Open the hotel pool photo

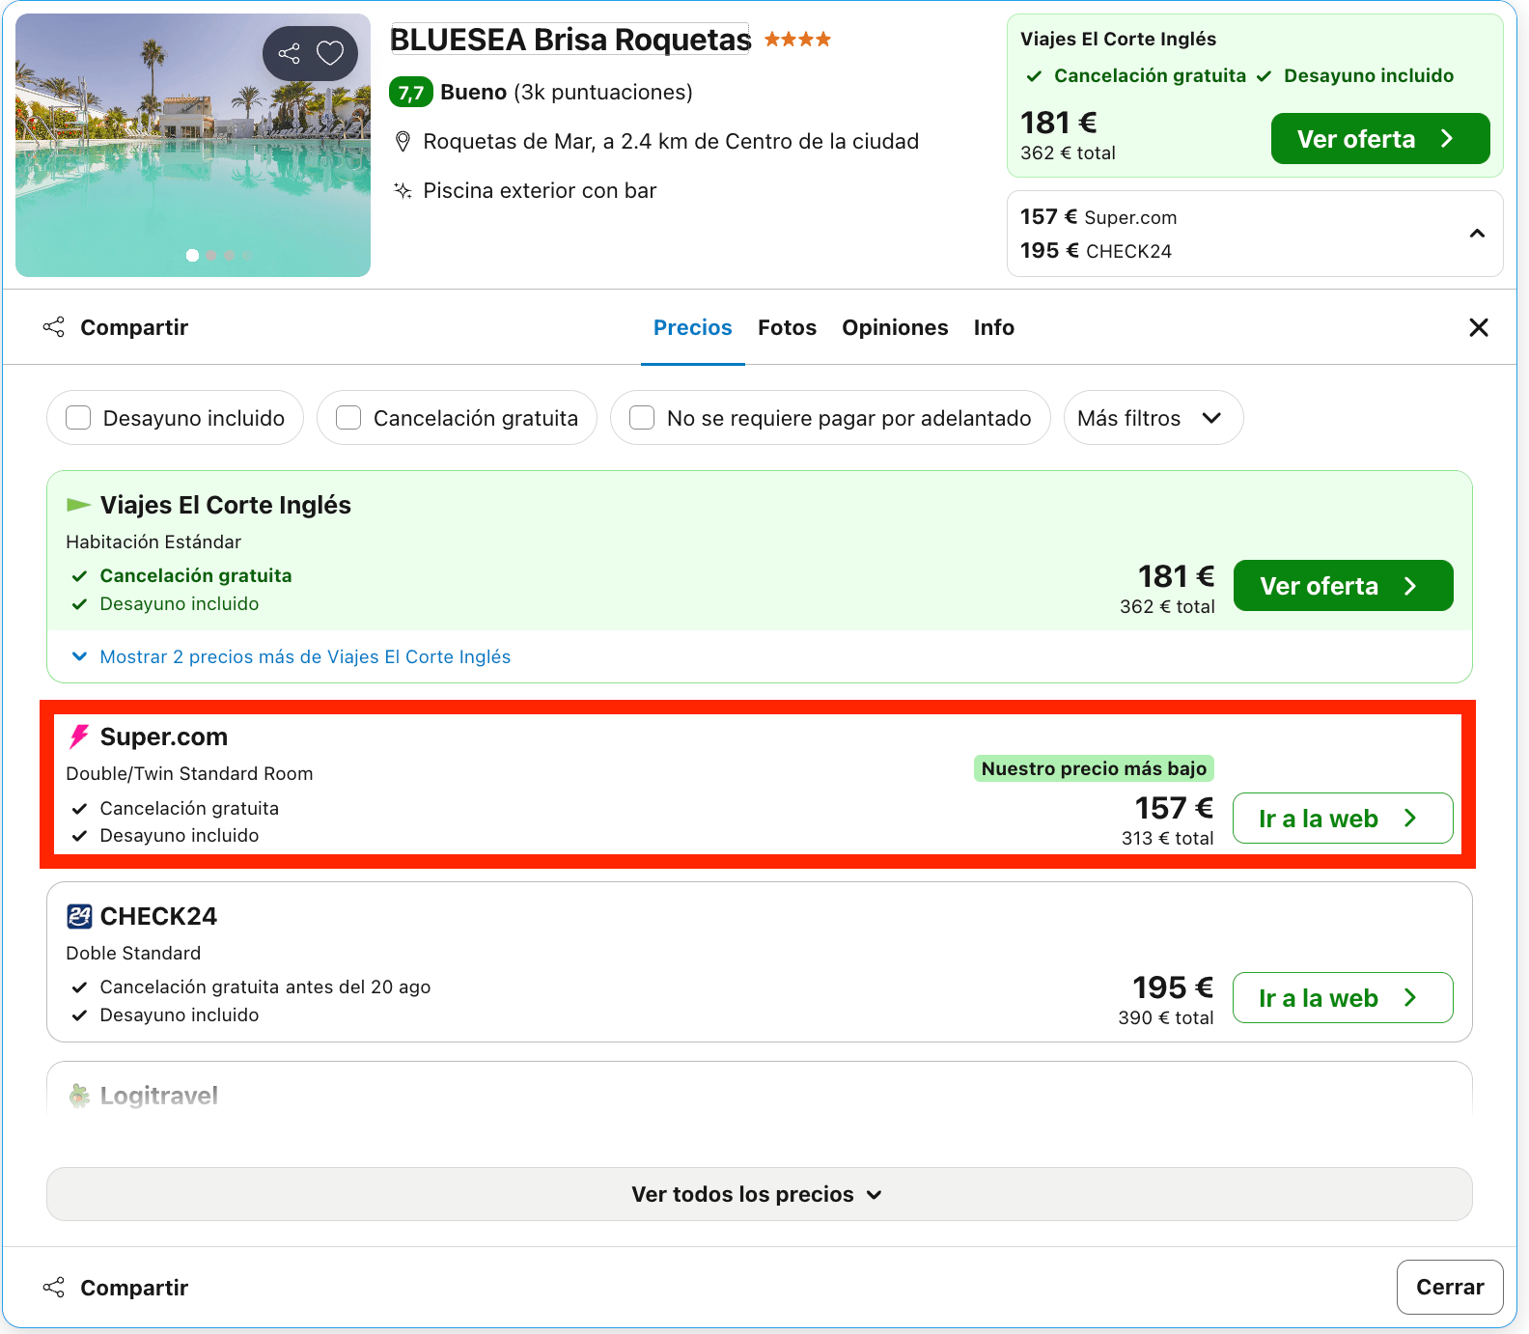click(193, 145)
